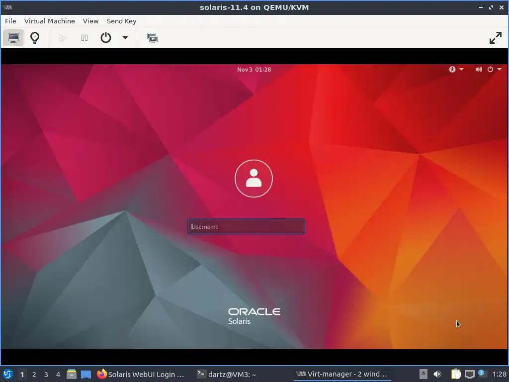Switch to workspace 3
The image size is (509, 382).
[46, 375]
